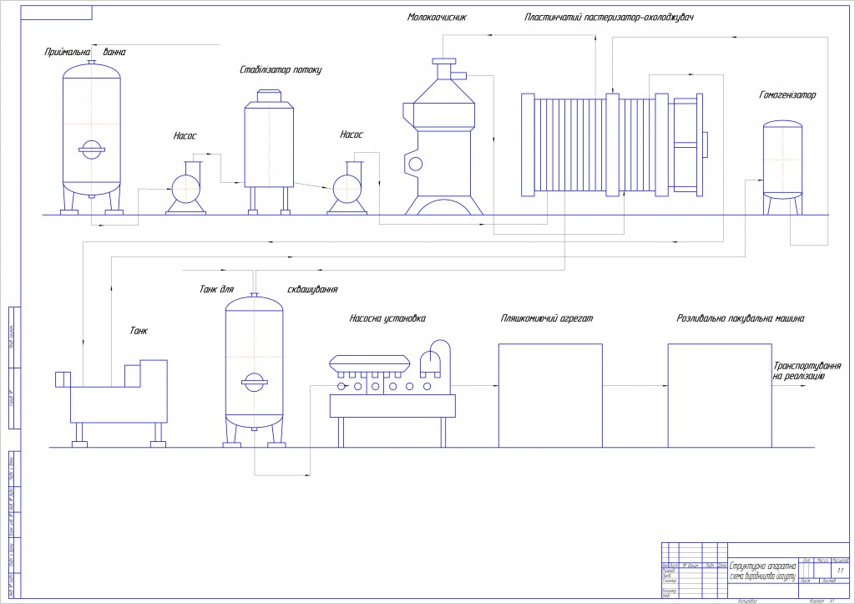The width and height of the screenshot is (855, 604).
Task: Click the manhole hatch on Приймальна ванна
Action: click(x=92, y=149)
